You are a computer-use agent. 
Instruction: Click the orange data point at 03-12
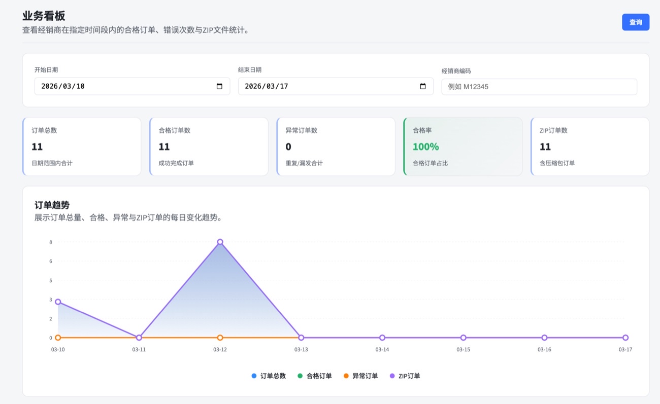click(x=220, y=338)
